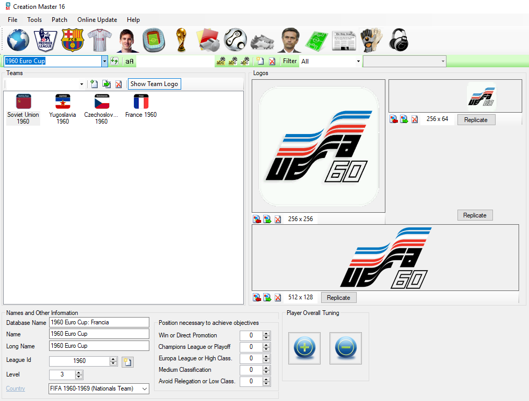Open the FC Barcelona (Teams) section
This screenshot has height=401, width=529.
click(x=73, y=40)
